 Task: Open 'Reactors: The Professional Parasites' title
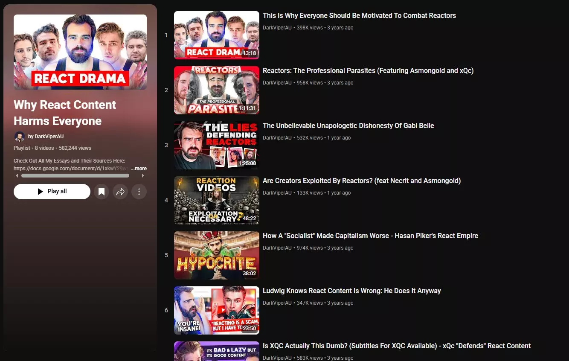click(x=368, y=70)
